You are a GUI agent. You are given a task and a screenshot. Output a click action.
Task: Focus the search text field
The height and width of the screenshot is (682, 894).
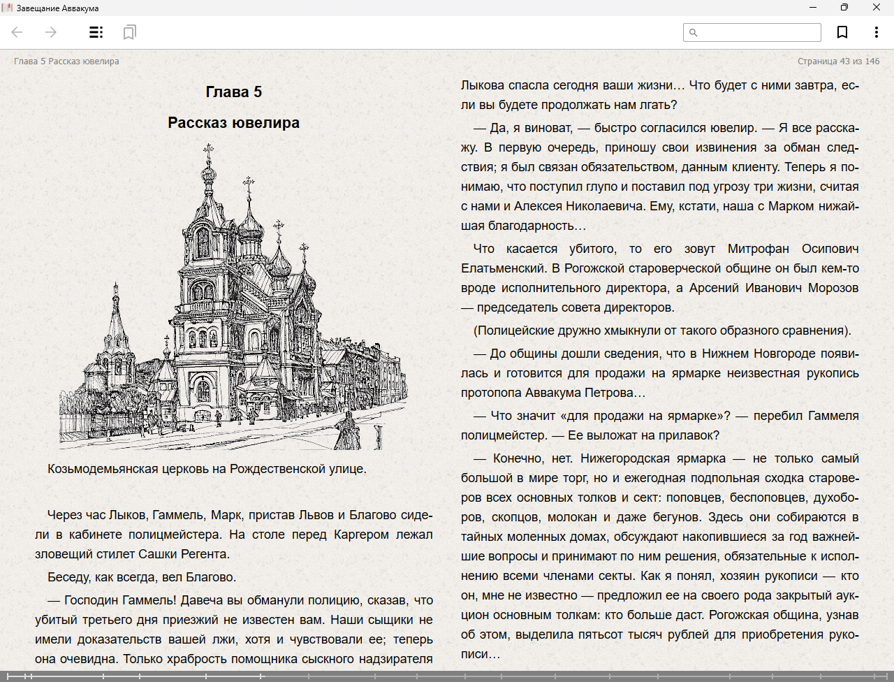758,33
